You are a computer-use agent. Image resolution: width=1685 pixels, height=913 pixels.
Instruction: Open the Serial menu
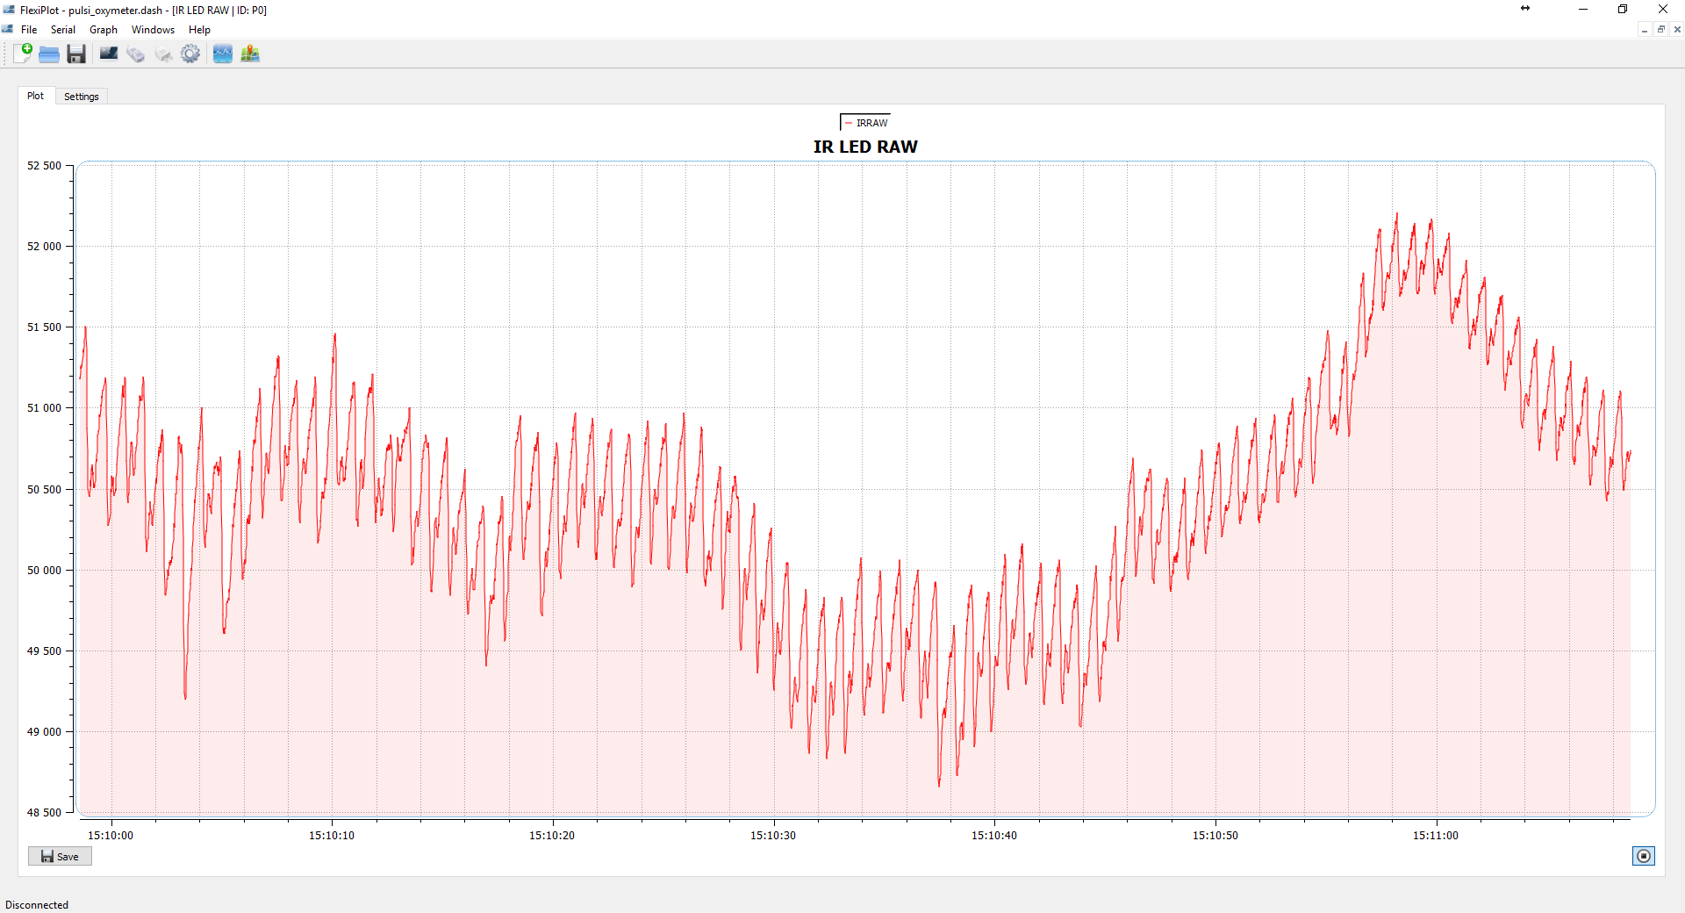point(62,30)
